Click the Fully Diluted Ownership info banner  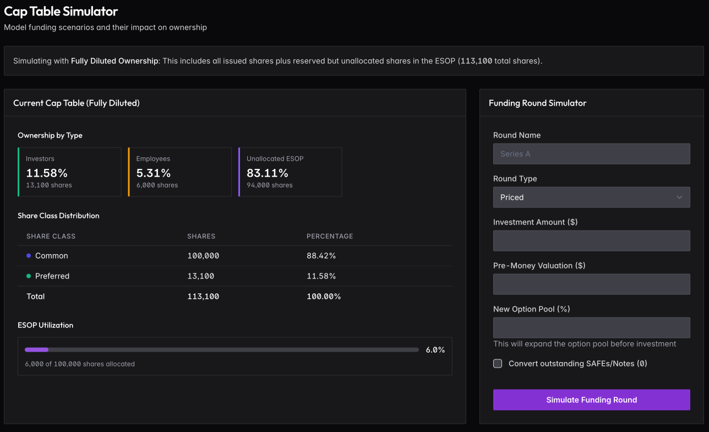354,61
